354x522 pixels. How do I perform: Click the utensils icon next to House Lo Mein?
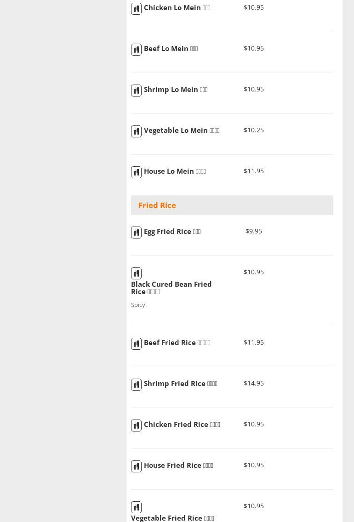(136, 172)
